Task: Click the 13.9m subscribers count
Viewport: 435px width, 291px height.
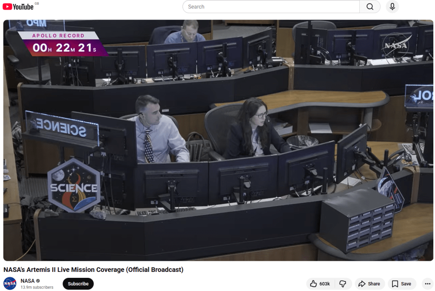Action: [37, 288]
